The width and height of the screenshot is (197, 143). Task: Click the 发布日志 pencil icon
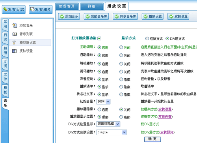coord(6,9)
